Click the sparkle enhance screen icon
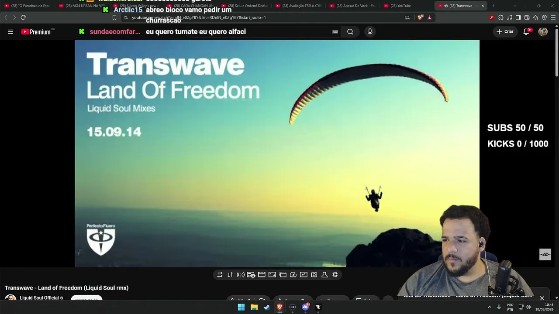The height and width of the screenshot is (314, 559). 304,275
